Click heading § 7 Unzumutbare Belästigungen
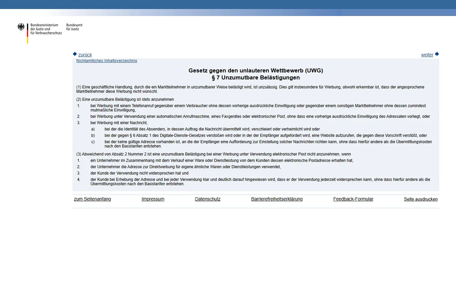The image size is (456, 287). click(x=256, y=78)
